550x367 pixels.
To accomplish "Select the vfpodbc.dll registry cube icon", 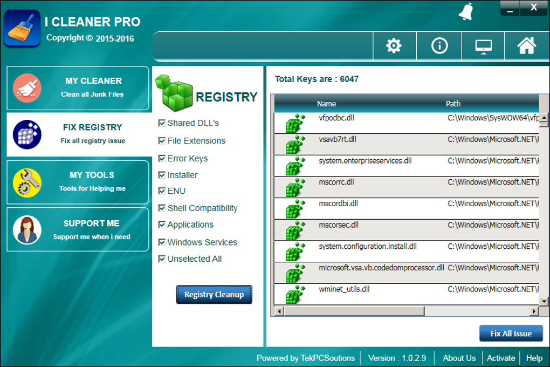I will click(x=295, y=123).
